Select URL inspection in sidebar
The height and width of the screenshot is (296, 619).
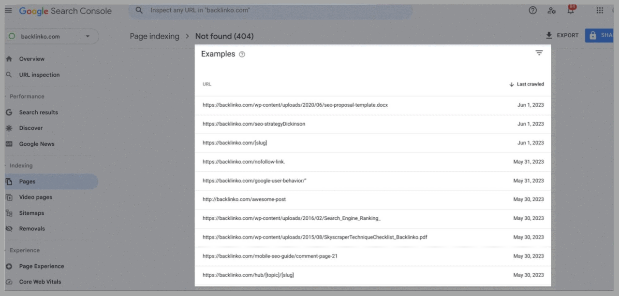(x=39, y=75)
